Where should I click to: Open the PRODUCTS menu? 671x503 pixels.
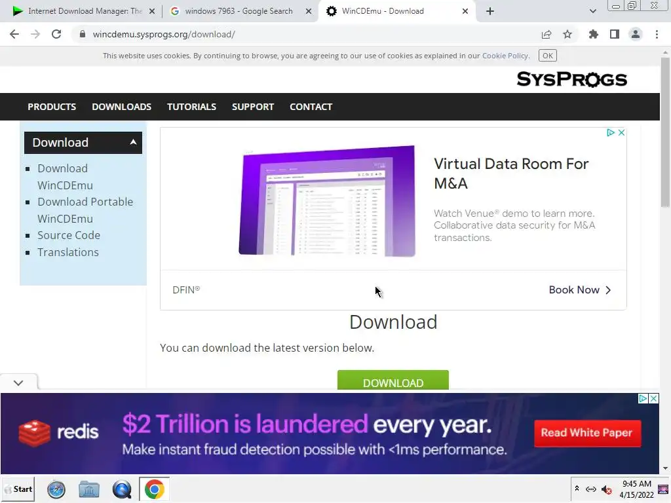(x=52, y=107)
